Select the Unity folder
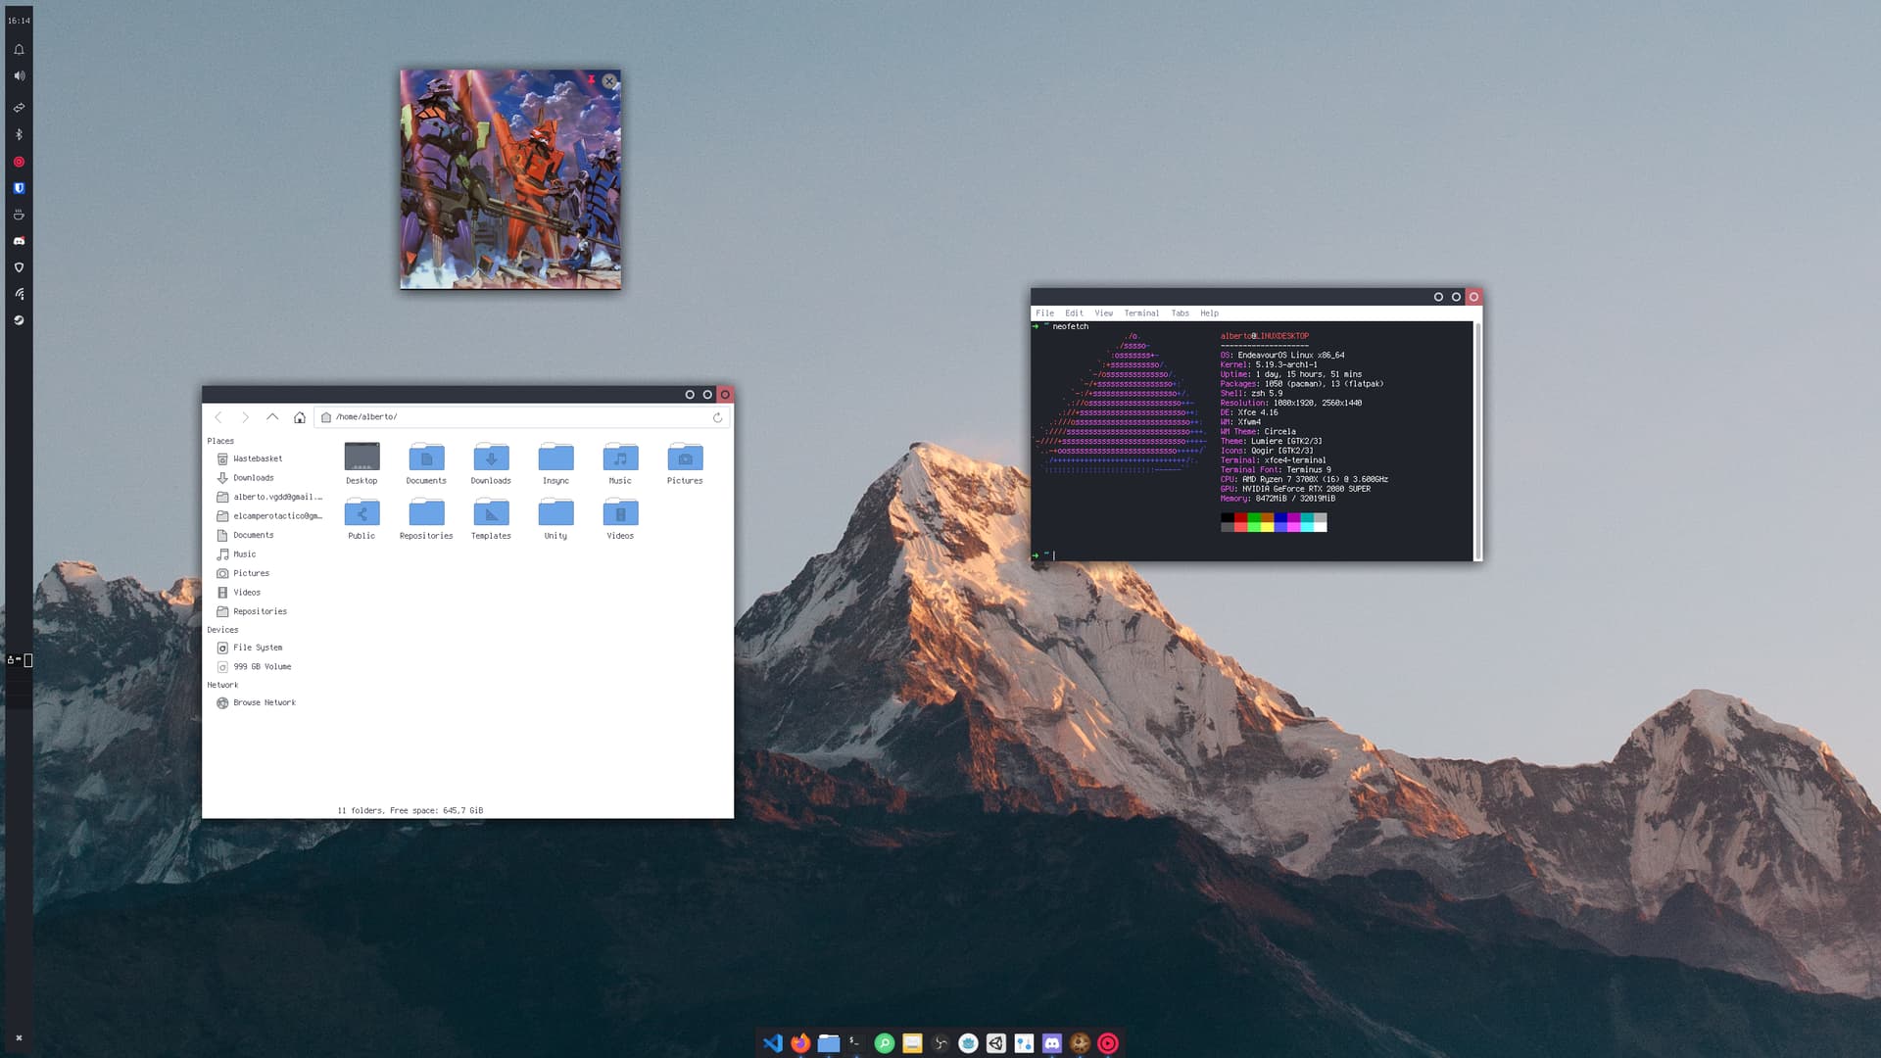1881x1058 pixels. (555, 518)
